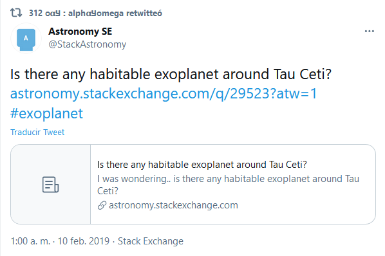Open the link preview card title
This screenshot has height=256, width=385.
(202, 165)
